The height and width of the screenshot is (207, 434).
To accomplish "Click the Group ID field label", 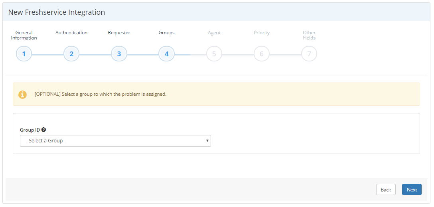I will pos(30,130).
